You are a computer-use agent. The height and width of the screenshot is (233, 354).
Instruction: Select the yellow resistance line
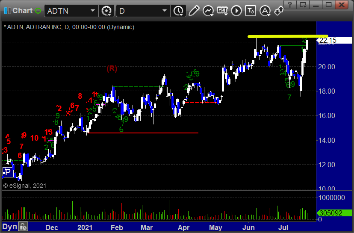tap(288, 36)
